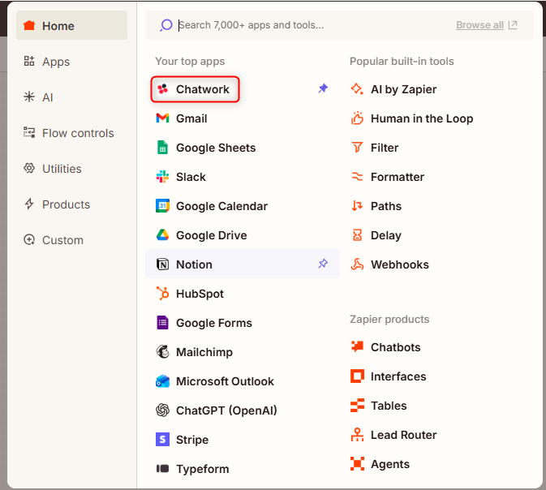
Task: Select the Zapier Tables product
Action: click(x=388, y=406)
